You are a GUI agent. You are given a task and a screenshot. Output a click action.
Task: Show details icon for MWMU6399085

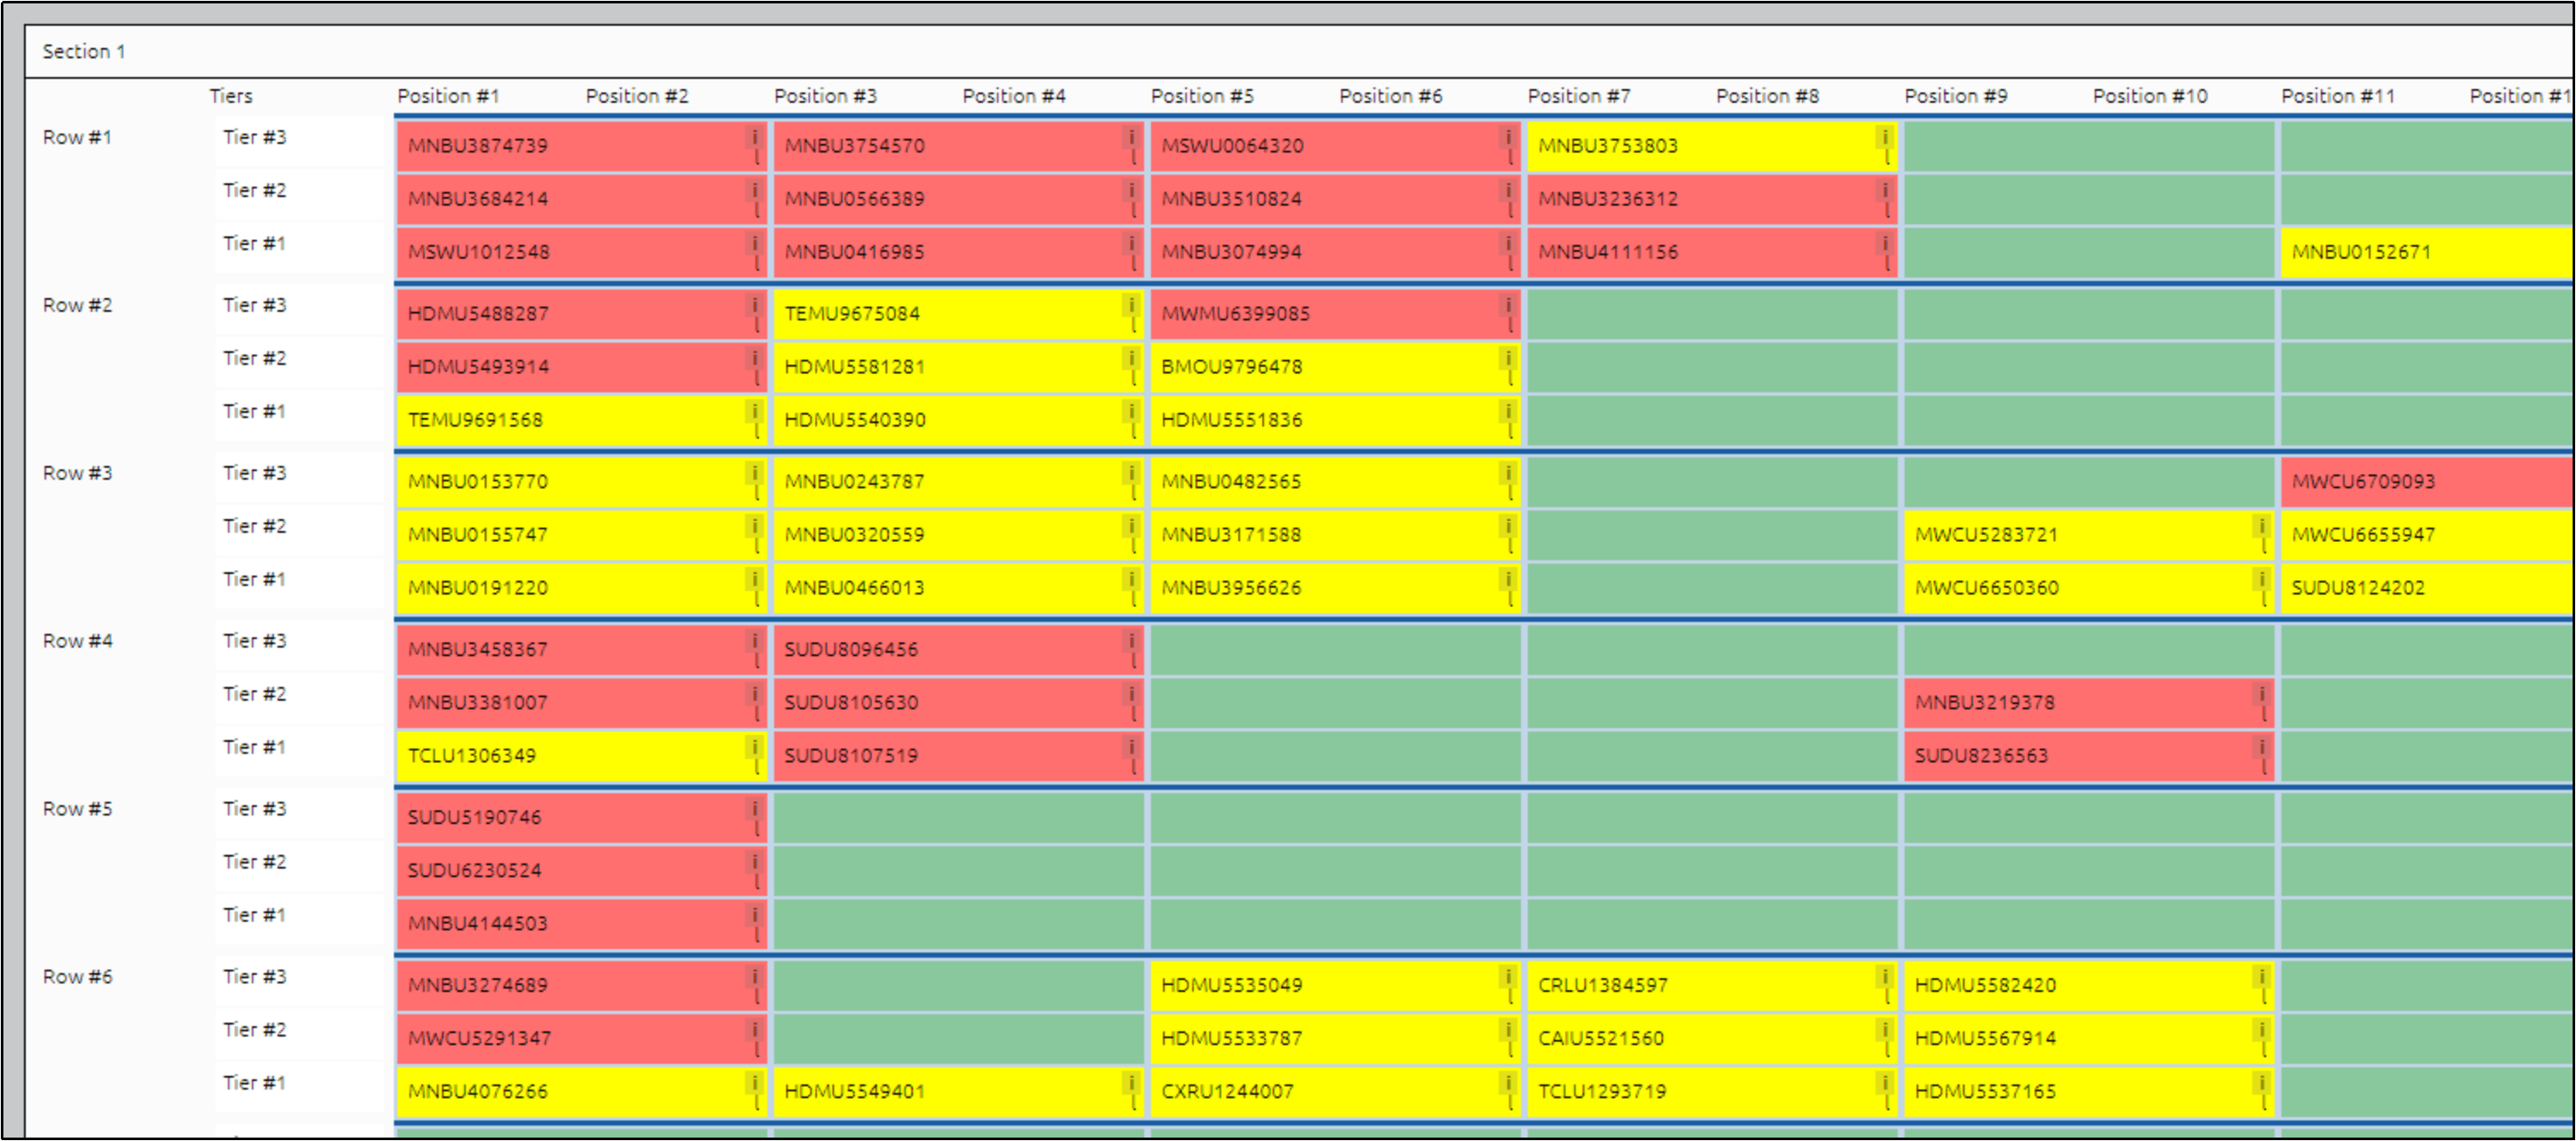[1508, 305]
